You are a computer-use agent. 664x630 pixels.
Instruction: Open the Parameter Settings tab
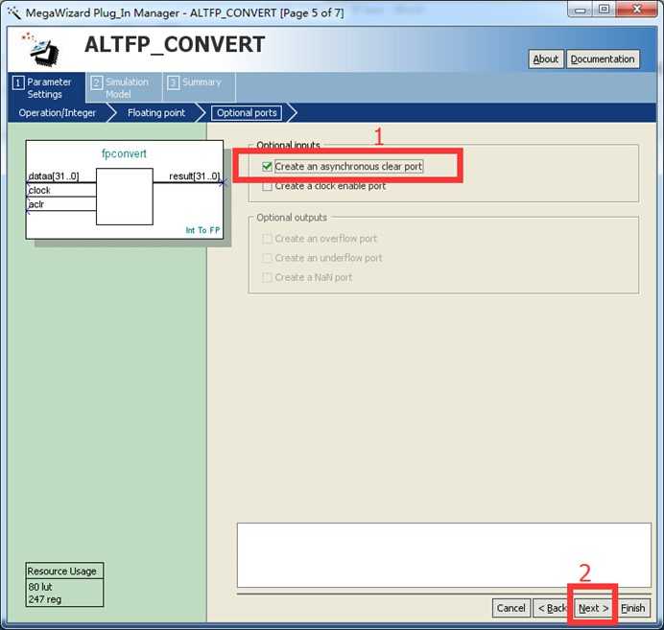click(x=46, y=87)
